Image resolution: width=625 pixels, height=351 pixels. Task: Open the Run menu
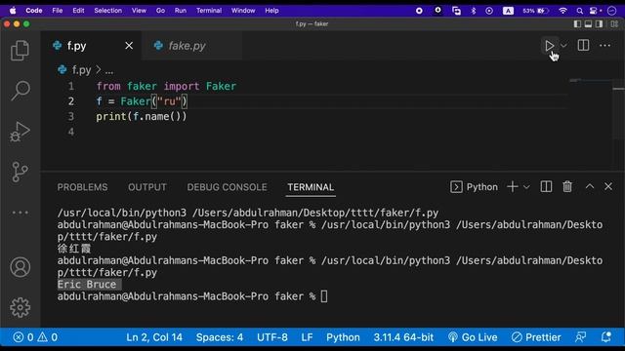tap(180, 11)
